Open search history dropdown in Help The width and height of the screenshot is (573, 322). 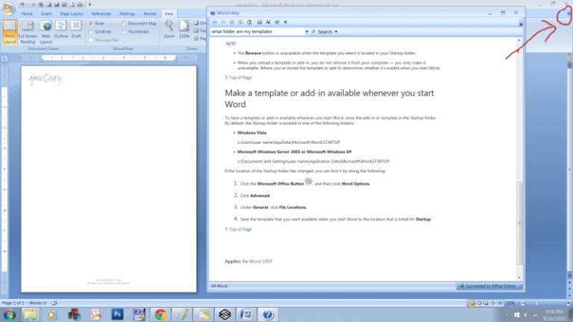[x=307, y=32]
